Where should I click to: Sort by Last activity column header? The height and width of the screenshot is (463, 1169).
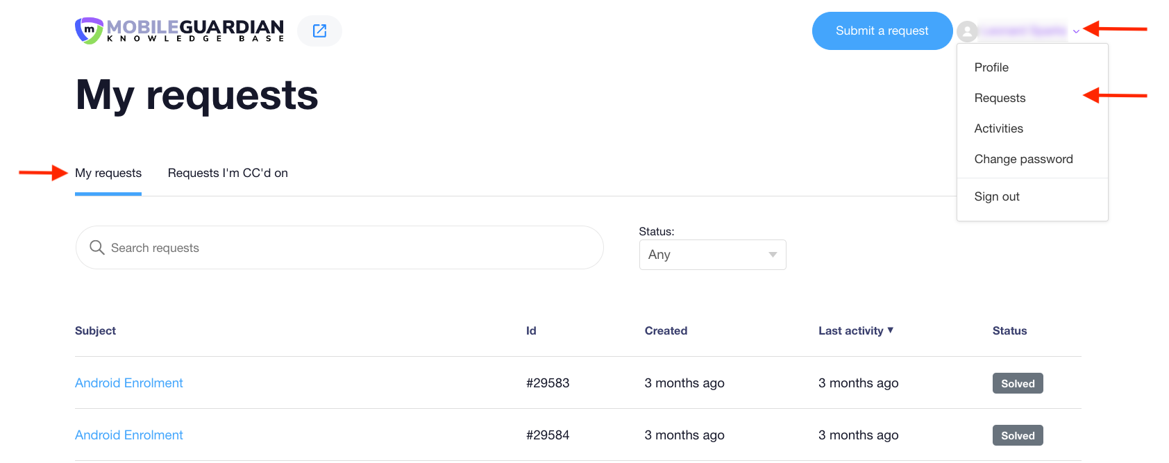coord(850,331)
